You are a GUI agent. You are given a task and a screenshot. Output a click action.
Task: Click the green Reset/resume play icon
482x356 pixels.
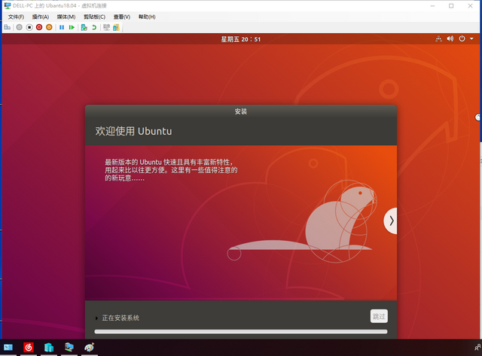[72, 27]
